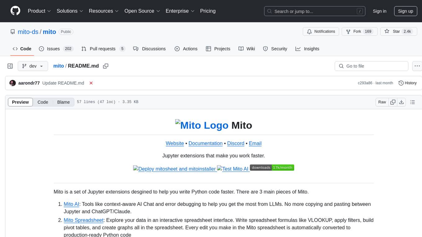Open the Documentation link
Screen dimensions: 422x237
(x=205, y=143)
